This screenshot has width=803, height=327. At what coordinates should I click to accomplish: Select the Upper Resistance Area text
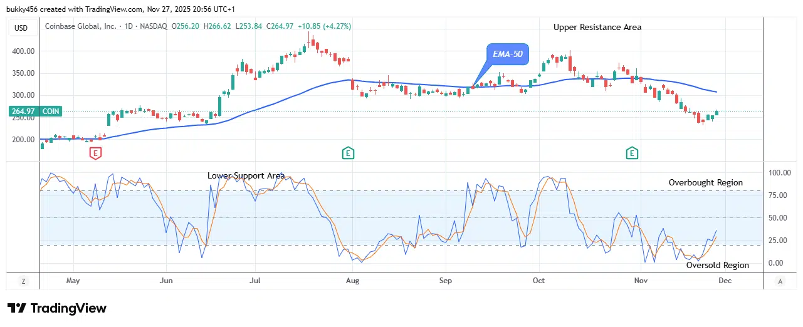(597, 27)
